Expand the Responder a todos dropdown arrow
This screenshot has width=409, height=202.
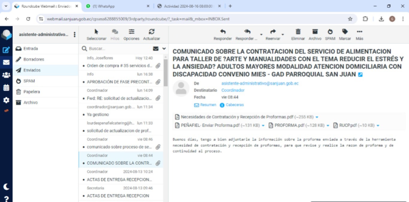coord(261,35)
